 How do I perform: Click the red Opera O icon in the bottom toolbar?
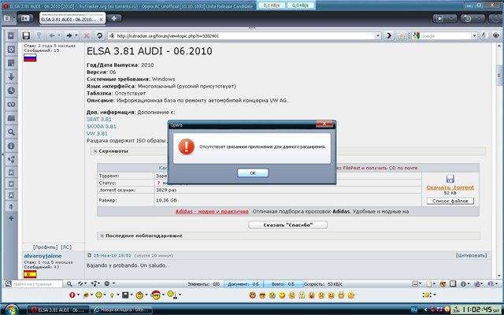pyautogui.click(x=72, y=295)
